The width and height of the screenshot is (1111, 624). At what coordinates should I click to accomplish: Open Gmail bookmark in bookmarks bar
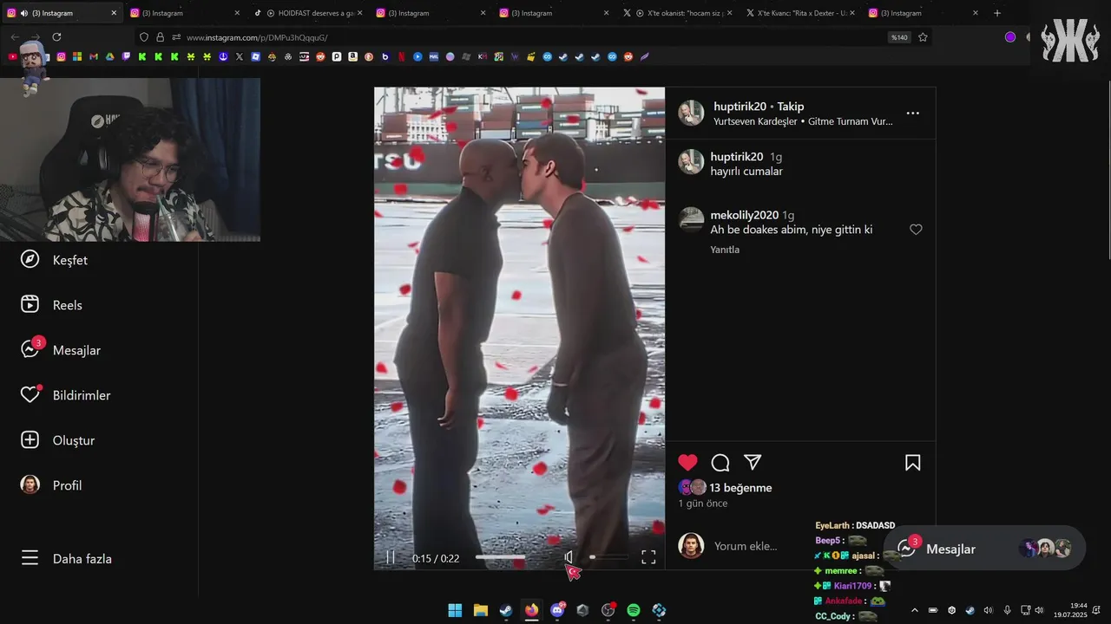tap(94, 56)
